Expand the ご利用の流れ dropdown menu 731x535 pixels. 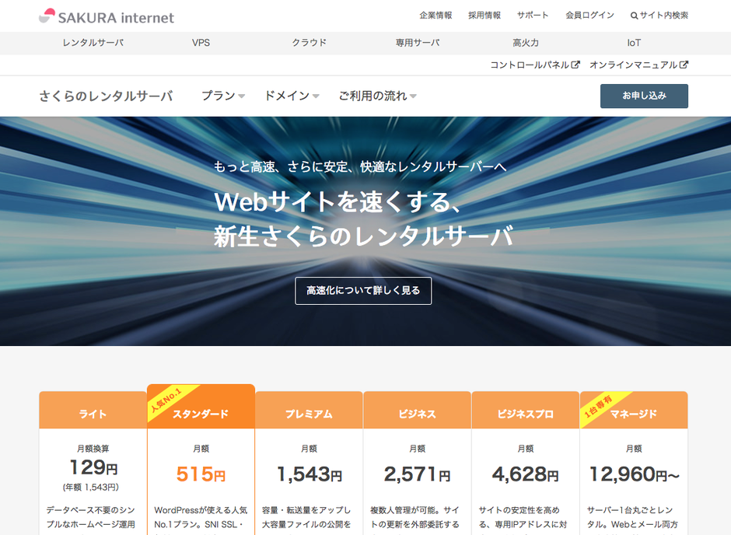(x=377, y=96)
